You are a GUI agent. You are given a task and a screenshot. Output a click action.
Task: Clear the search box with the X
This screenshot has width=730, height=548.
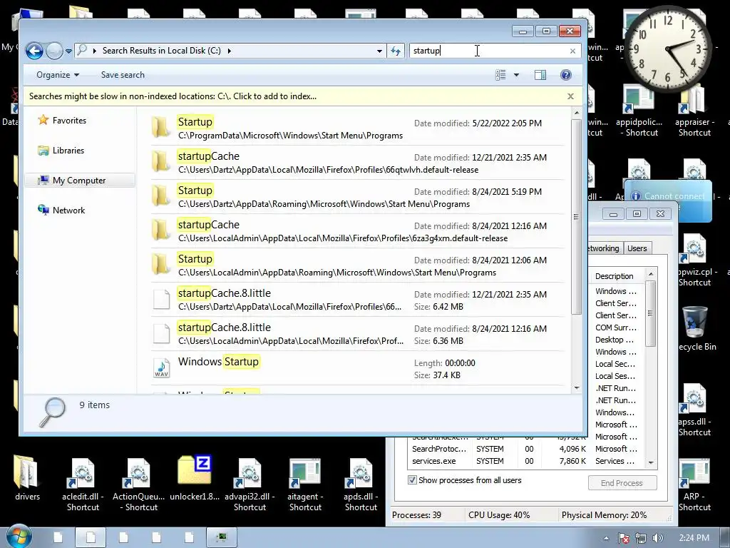[x=572, y=51]
